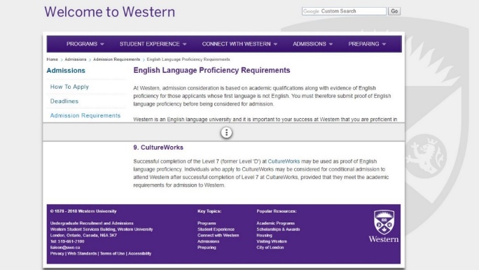The height and width of the screenshot is (270, 479).
Task: Click the Privacy footer link
Action: coord(57,253)
